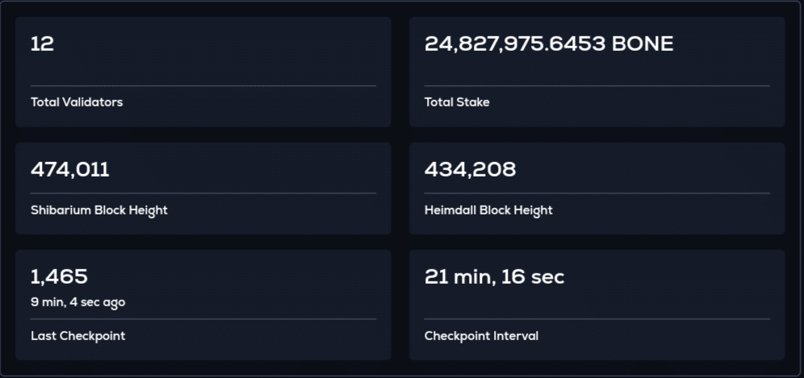Click the last checkpoint number 1,465
The width and height of the screenshot is (804, 378).
pos(59,277)
